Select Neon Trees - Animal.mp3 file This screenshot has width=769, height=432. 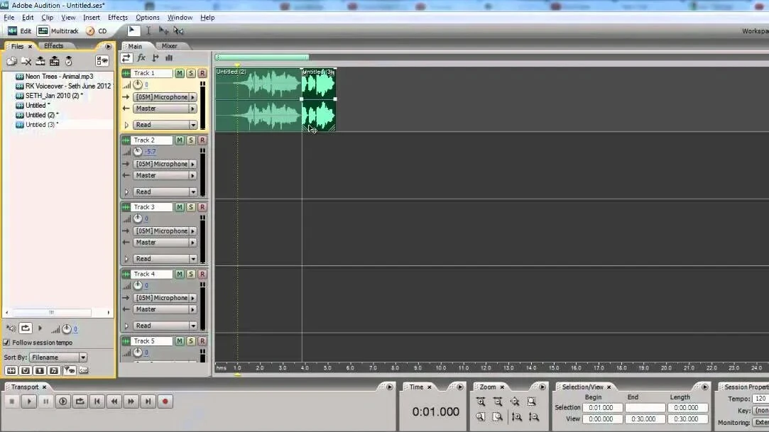click(58, 76)
